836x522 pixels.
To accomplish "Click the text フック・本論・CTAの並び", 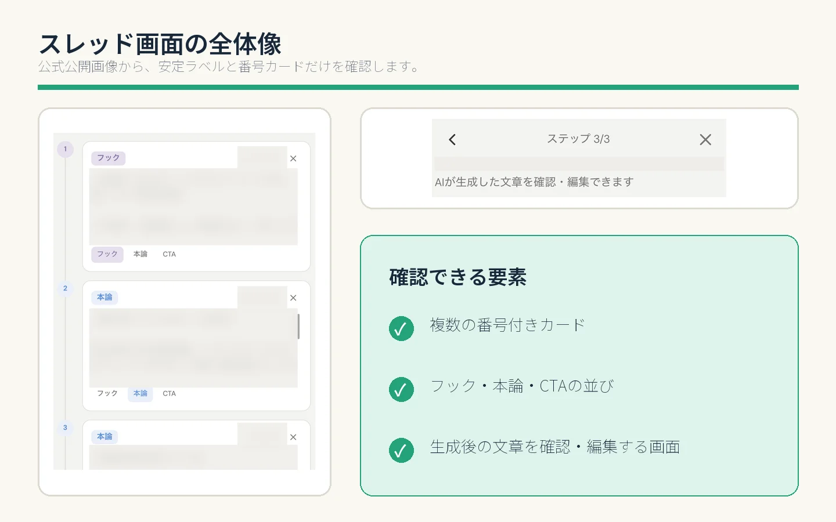I will 522,386.
